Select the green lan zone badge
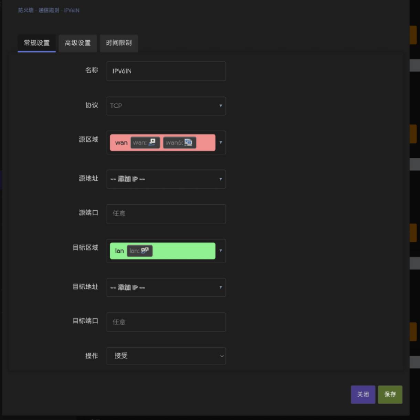Screen dimensions: 420x420 162,251
